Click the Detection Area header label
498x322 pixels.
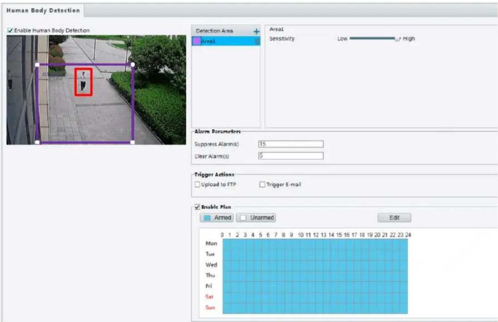tap(214, 31)
